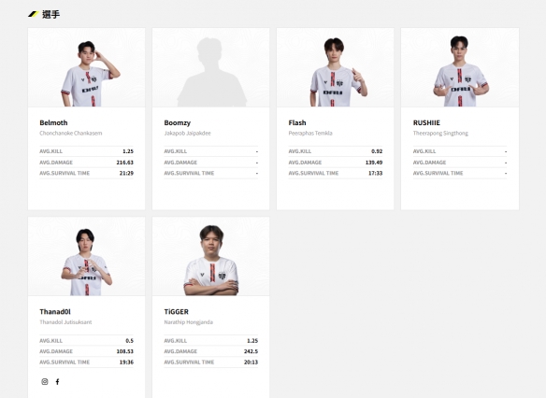Open the Thanad0l player name link

55,312
